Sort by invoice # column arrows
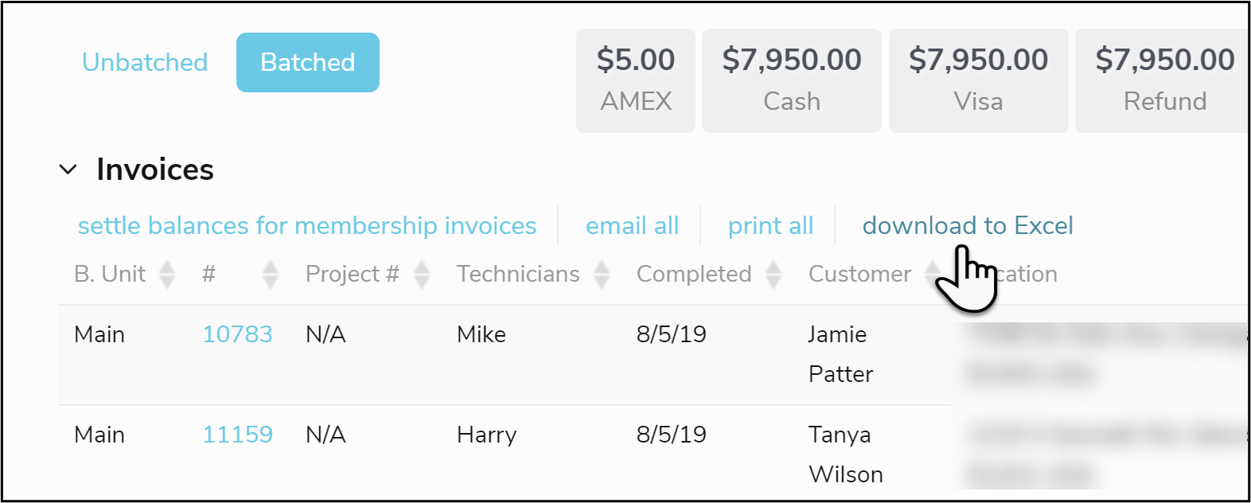 click(271, 274)
